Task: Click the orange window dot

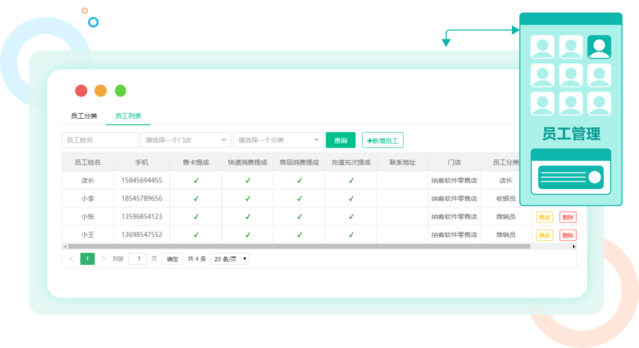Action: [x=101, y=91]
